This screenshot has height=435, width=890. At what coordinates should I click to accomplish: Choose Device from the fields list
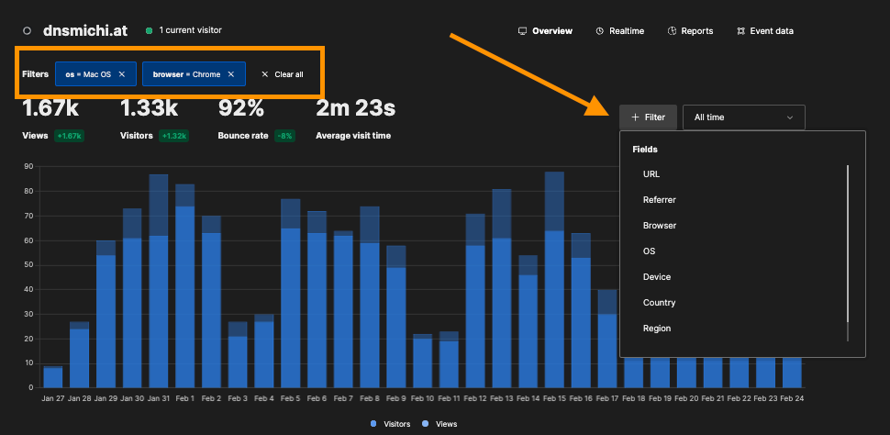tap(657, 277)
